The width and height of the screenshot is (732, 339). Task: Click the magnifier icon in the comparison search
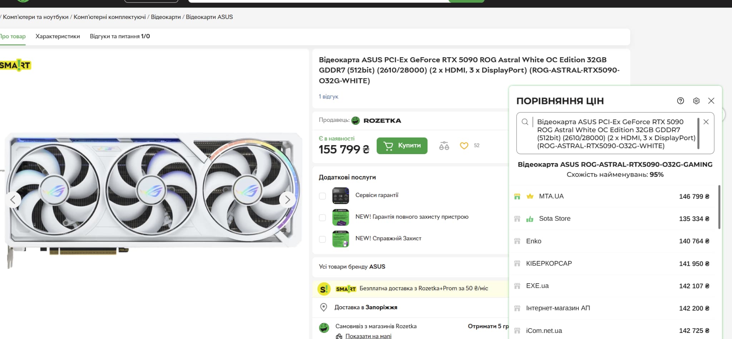[x=525, y=122]
